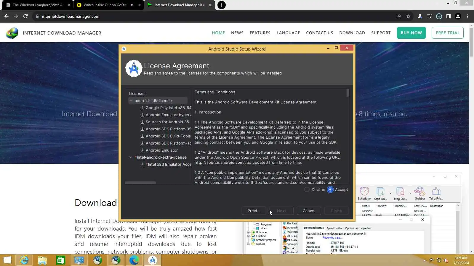Image resolution: width=474 pixels, height=266 pixels.
Task: Close the Windows Longhorn/Vista tab
Action: (x=69, y=5)
